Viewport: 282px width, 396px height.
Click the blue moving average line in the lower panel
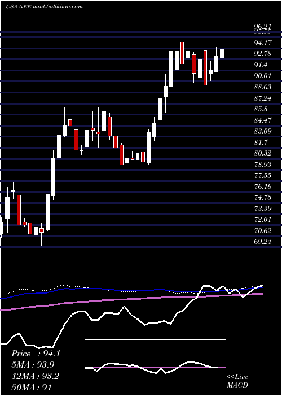click(131, 290)
